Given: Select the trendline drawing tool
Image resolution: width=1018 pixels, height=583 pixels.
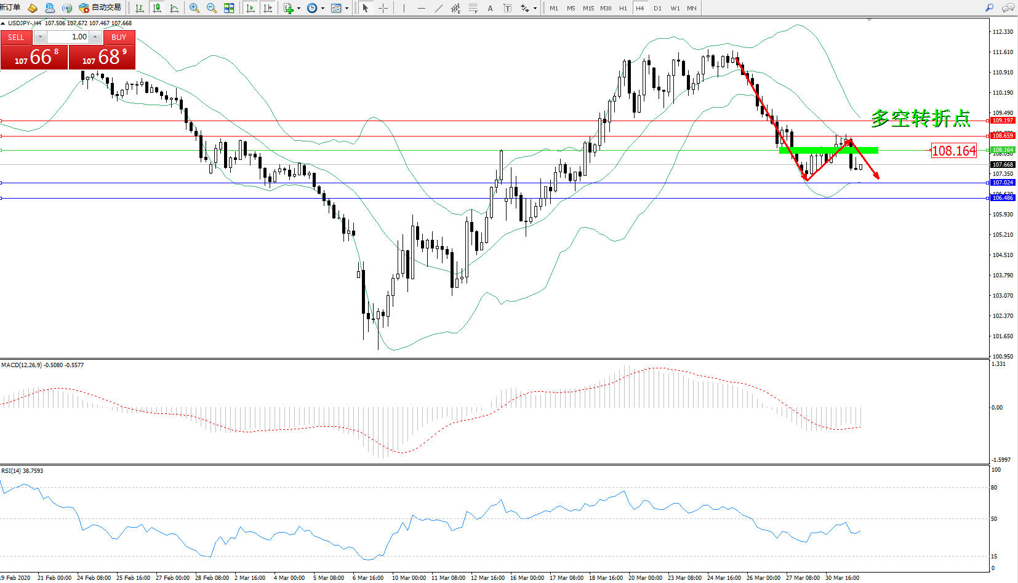Looking at the screenshot, I should (x=438, y=8).
